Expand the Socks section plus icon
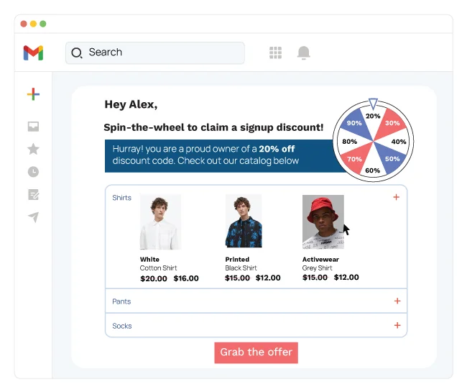 coord(397,326)
